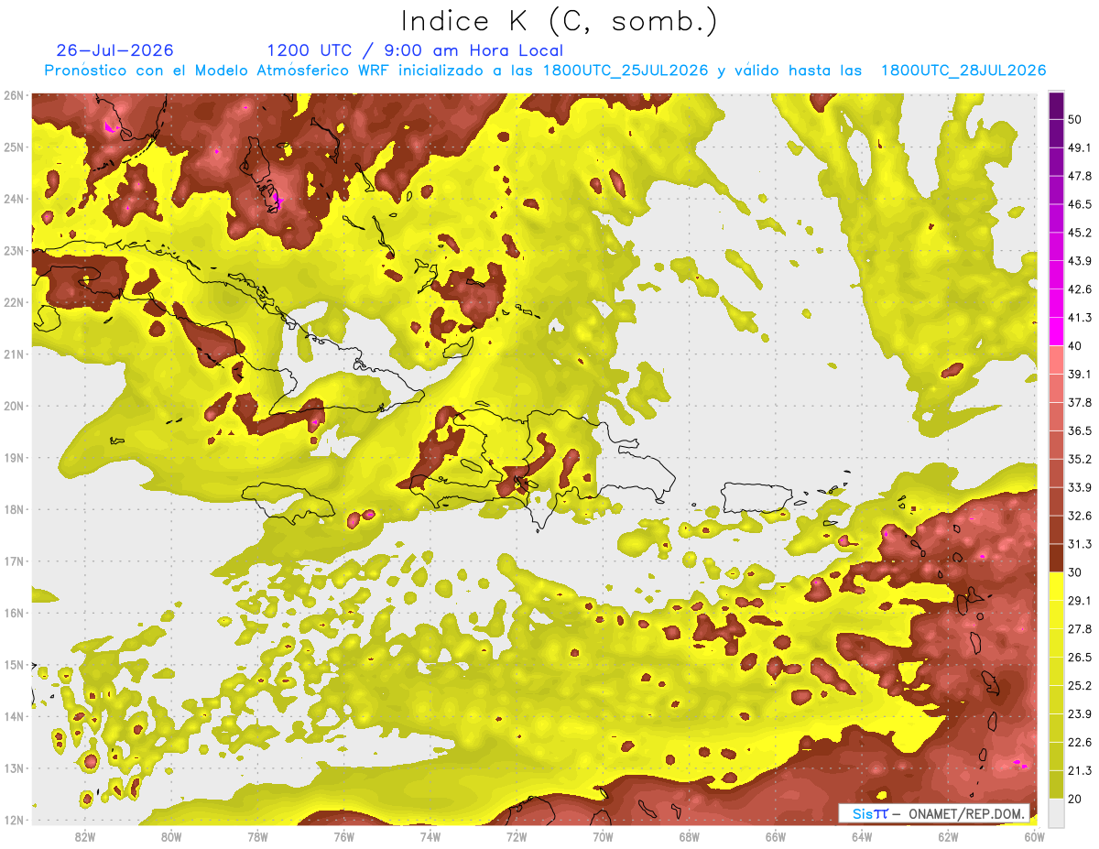The width and height of the screenshot is (1099, 849).
Task: Click the bright yellow colorbar segment below 30
Action: click(1056, 586)
